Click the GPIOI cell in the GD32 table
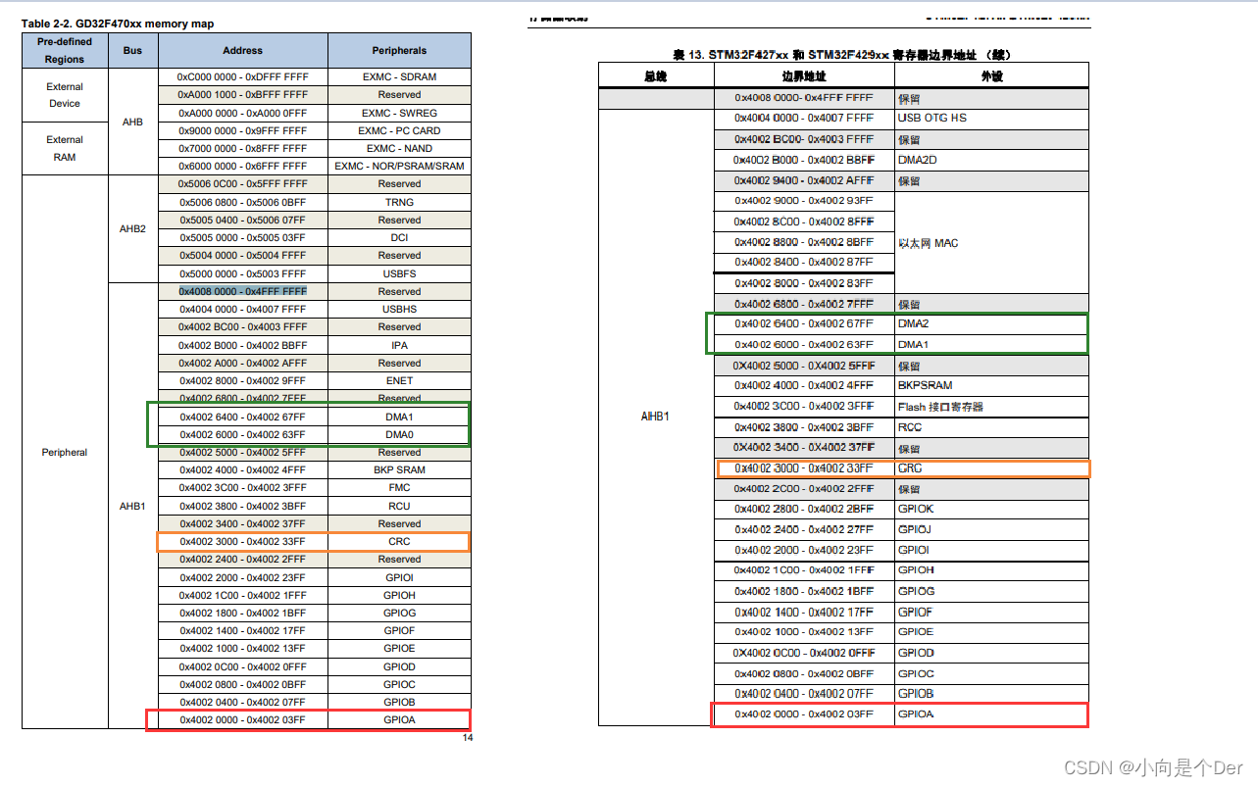1258x787 pixels. [x=399, y=577]
